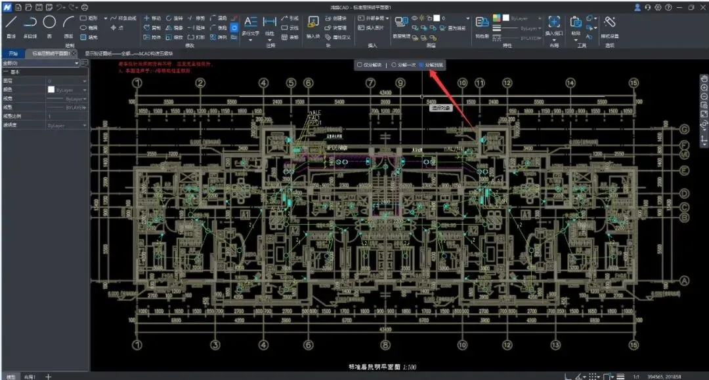
Task: Click Set as Current layer button
Action: coord(452,28)
